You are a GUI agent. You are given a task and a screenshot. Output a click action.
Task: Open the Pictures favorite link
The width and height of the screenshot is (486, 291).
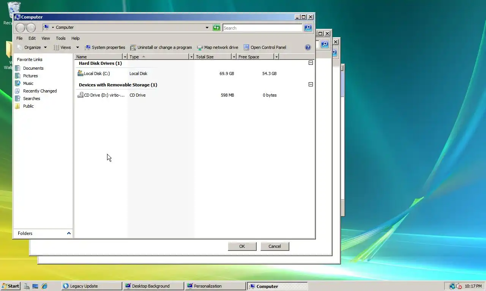[x=30, y=76]
